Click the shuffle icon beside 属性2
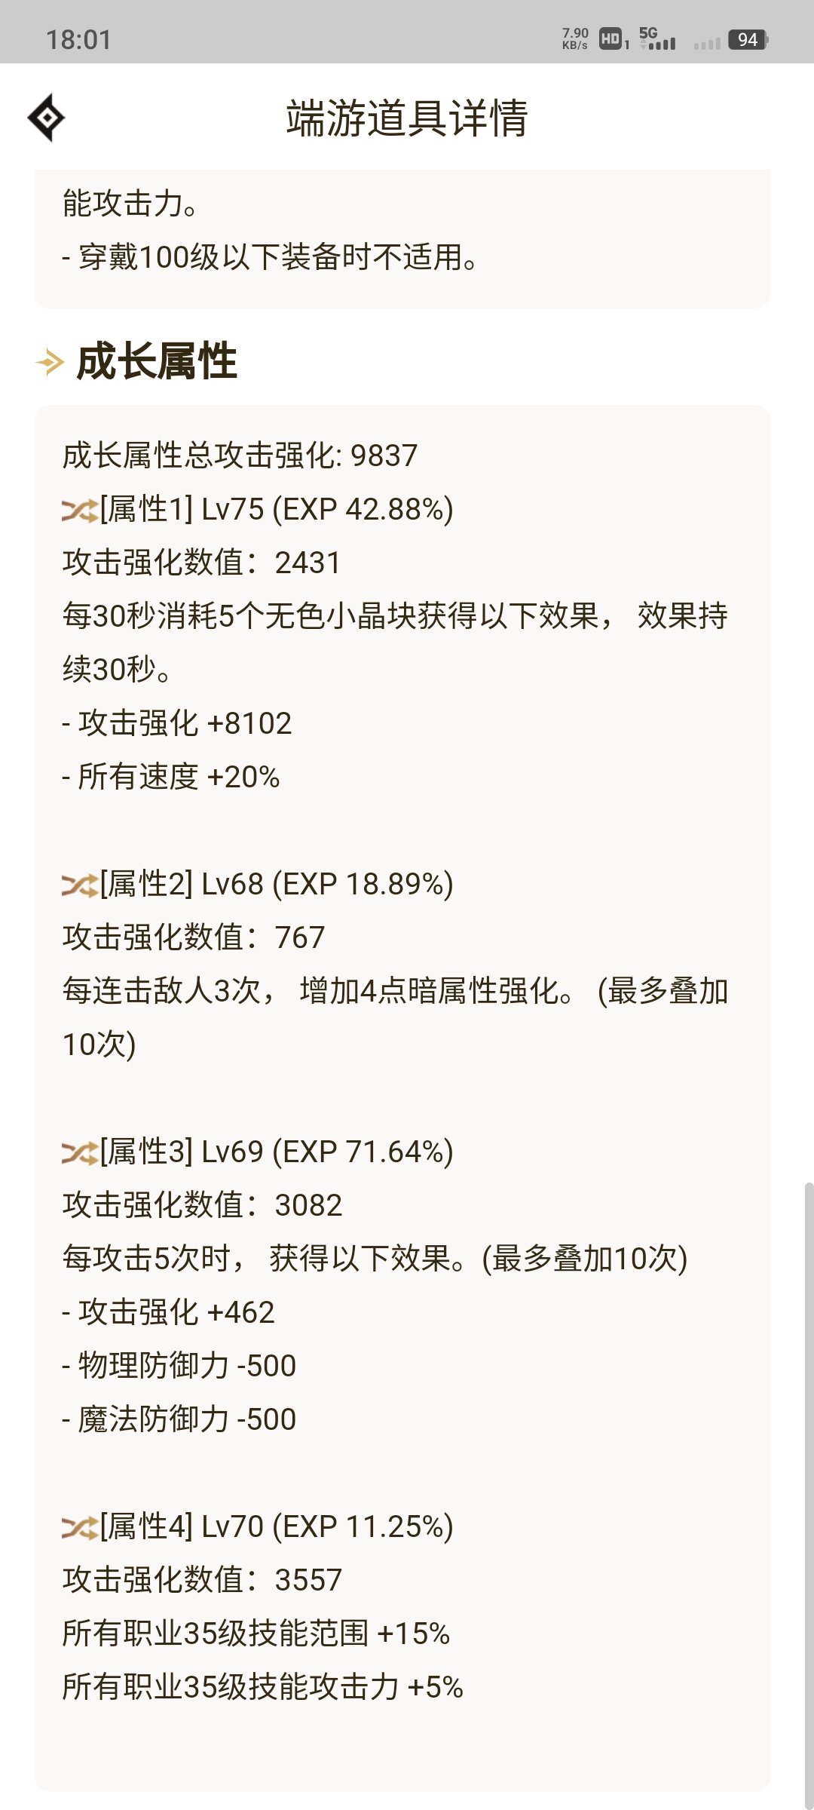The width and height of the screenshot is (814, 1810). [80, 885]
